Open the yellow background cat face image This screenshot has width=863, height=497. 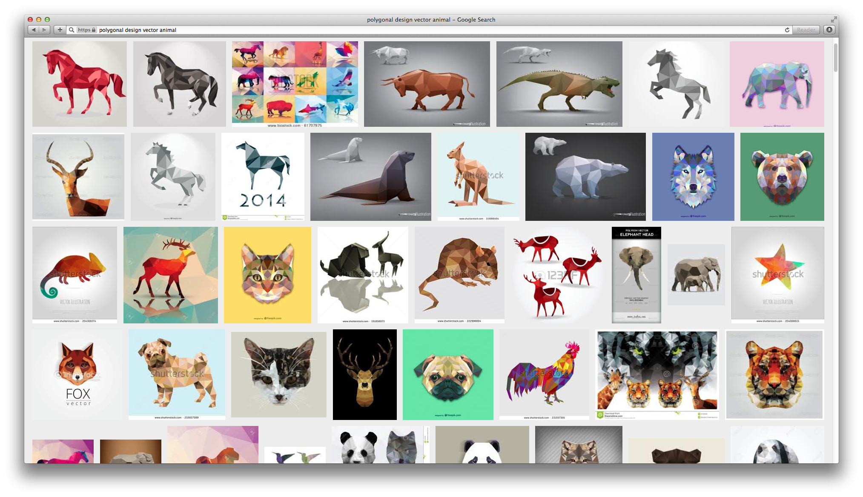(267, 274)
